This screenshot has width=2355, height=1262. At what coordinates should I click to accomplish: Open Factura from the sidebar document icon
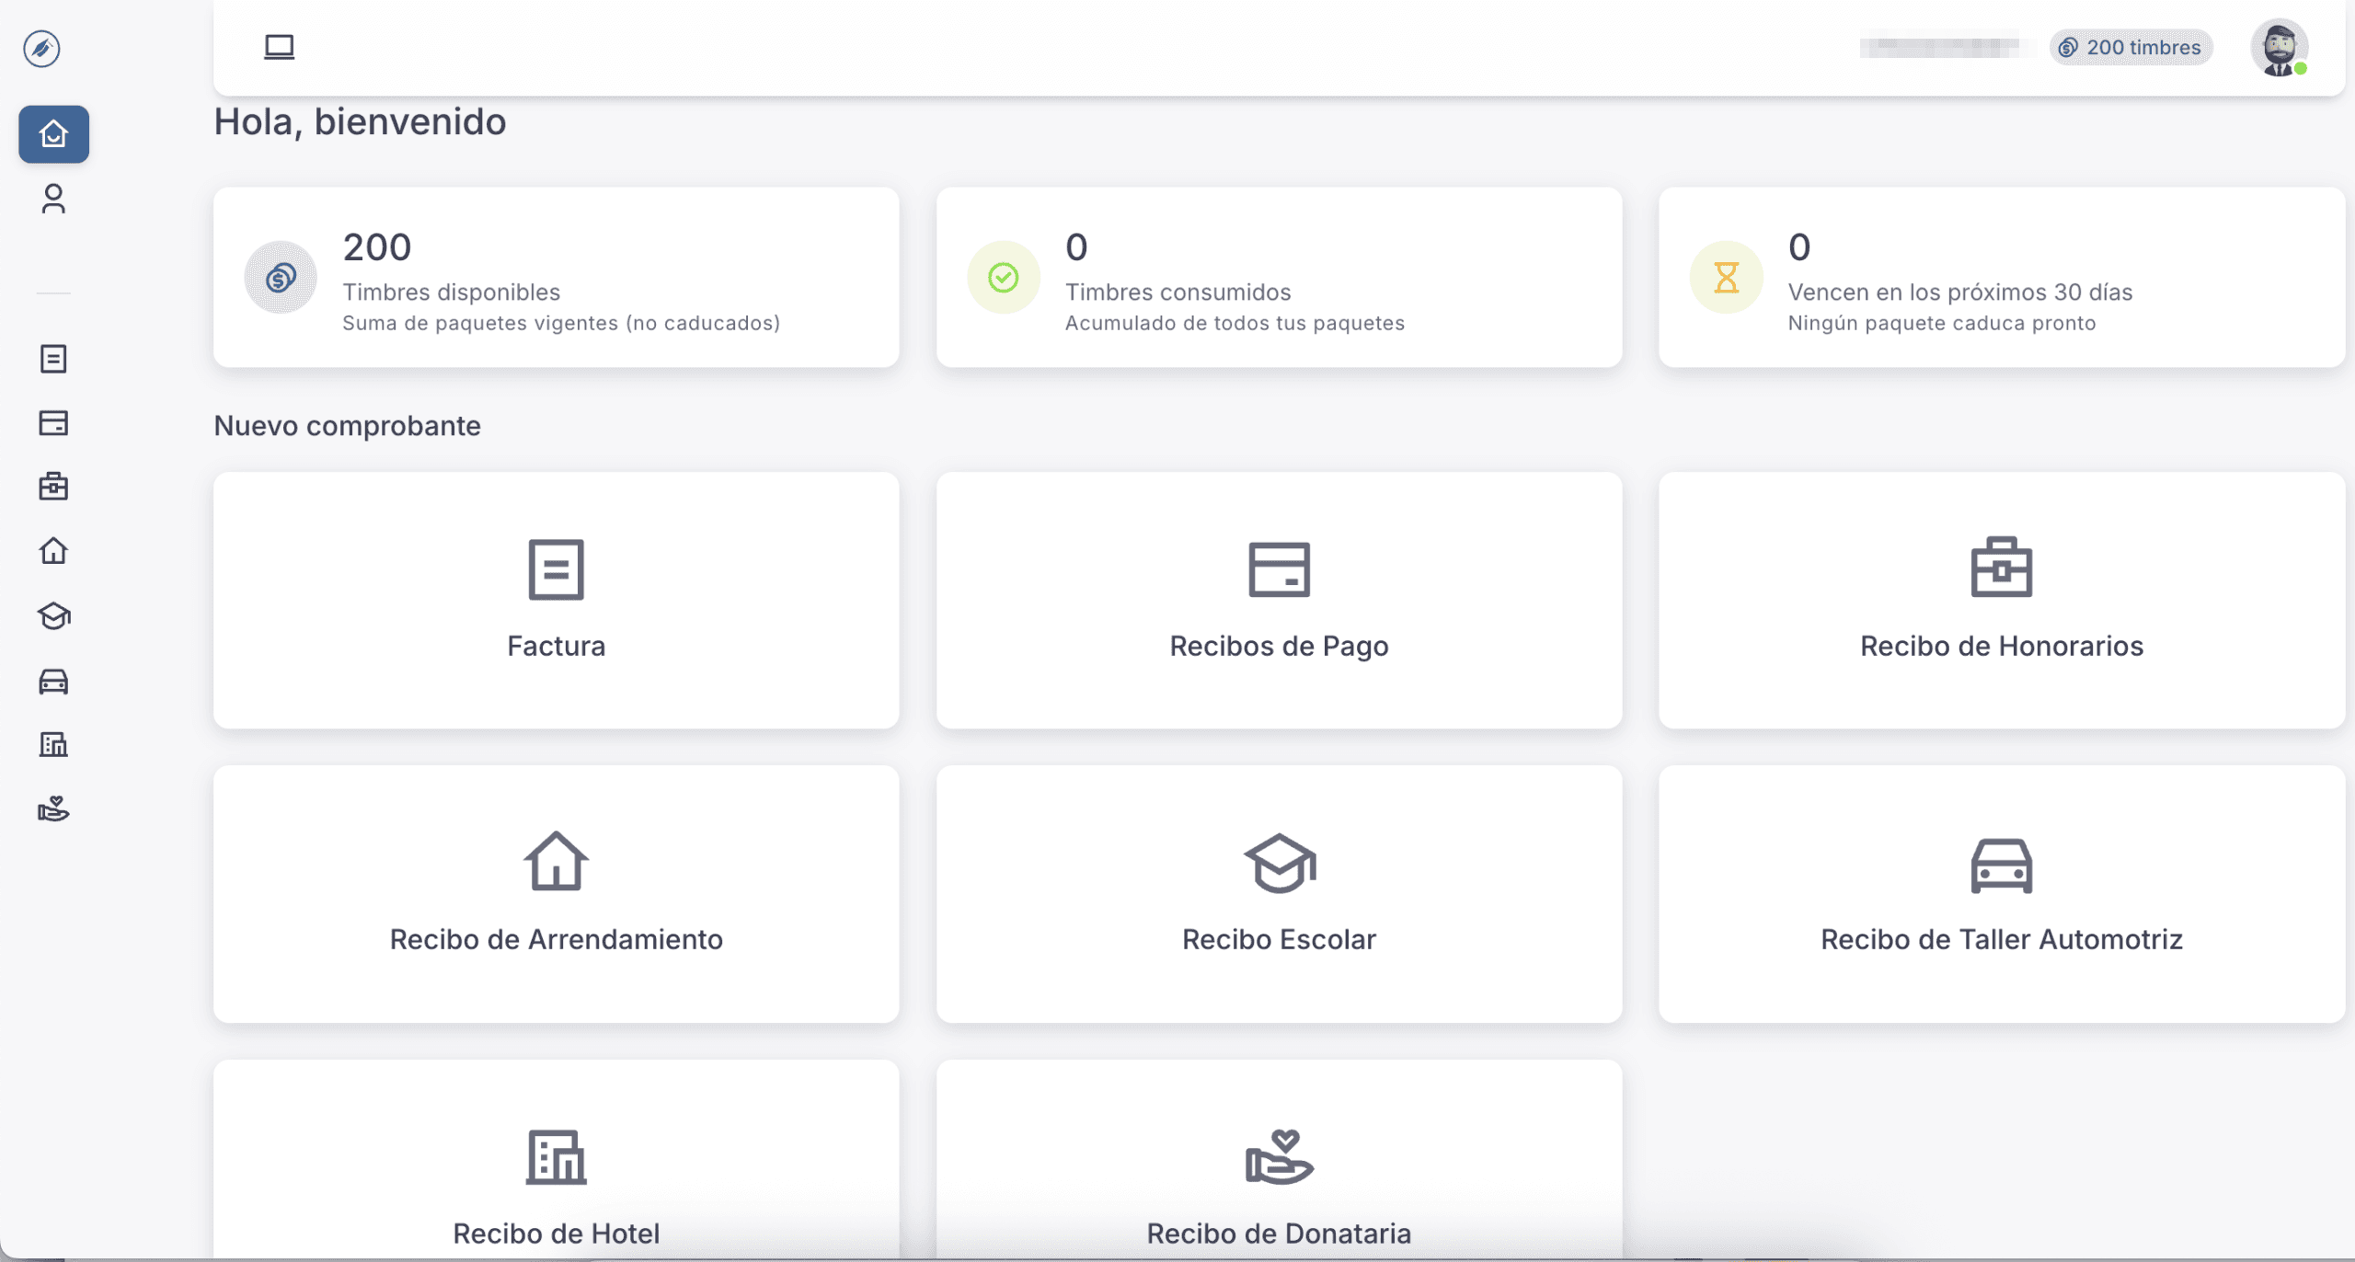point(53,359)
